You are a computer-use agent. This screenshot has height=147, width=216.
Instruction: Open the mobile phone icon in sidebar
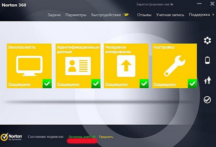coord(207,60)
